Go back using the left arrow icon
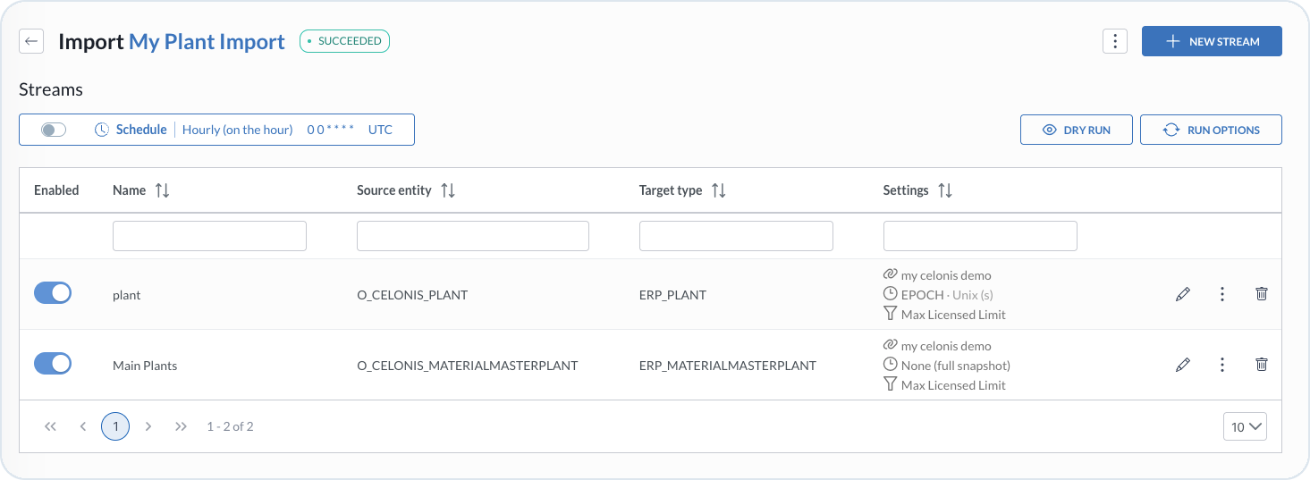 click(x=31, y=41)
